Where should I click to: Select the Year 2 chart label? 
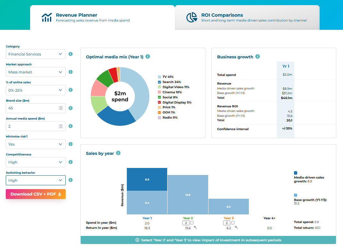pos(188,218)
